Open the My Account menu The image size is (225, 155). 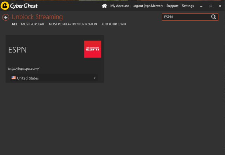pos(120,6)
